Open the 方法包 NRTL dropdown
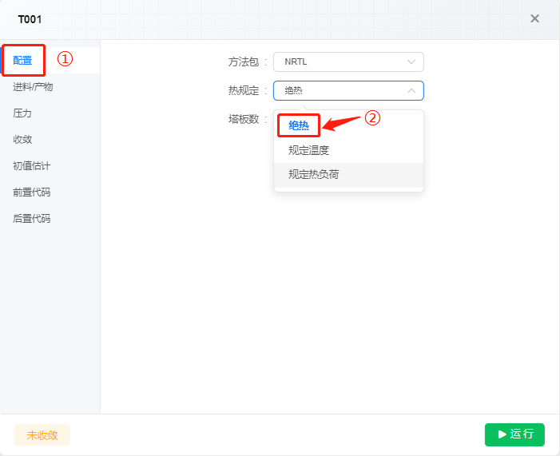560x456 pixels. coord(348,61)
